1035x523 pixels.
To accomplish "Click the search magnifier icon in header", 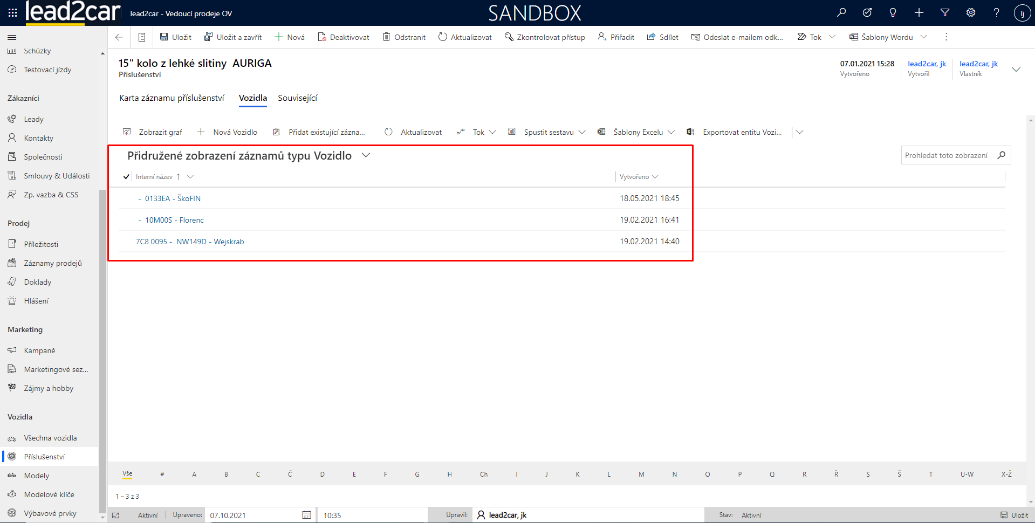I will tap(841, 12).
